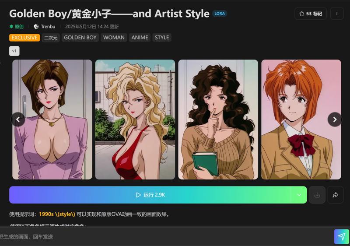Select the GOLDEN BOY tag
The width and height of the screenshot is (350, 246).
80,38
